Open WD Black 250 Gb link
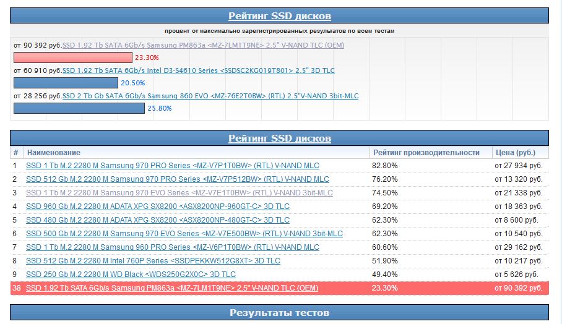This screenshot has width=562, height=324. [131, 275]
